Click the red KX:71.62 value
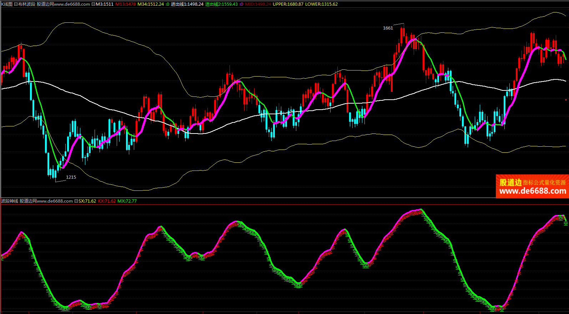Image resolution: width=569 pixels, height=314 pixels. point(107,201)
